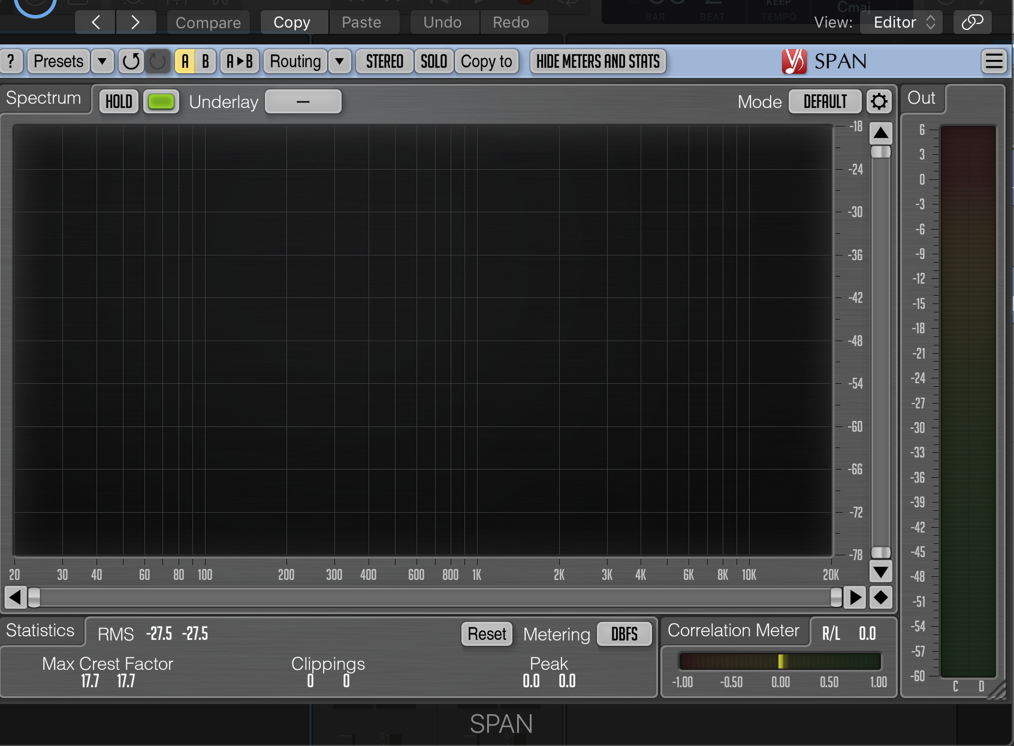The image size is (1014, 746).
Task: Toggle Hide Meters and Stats
Action: coord(598,61)
